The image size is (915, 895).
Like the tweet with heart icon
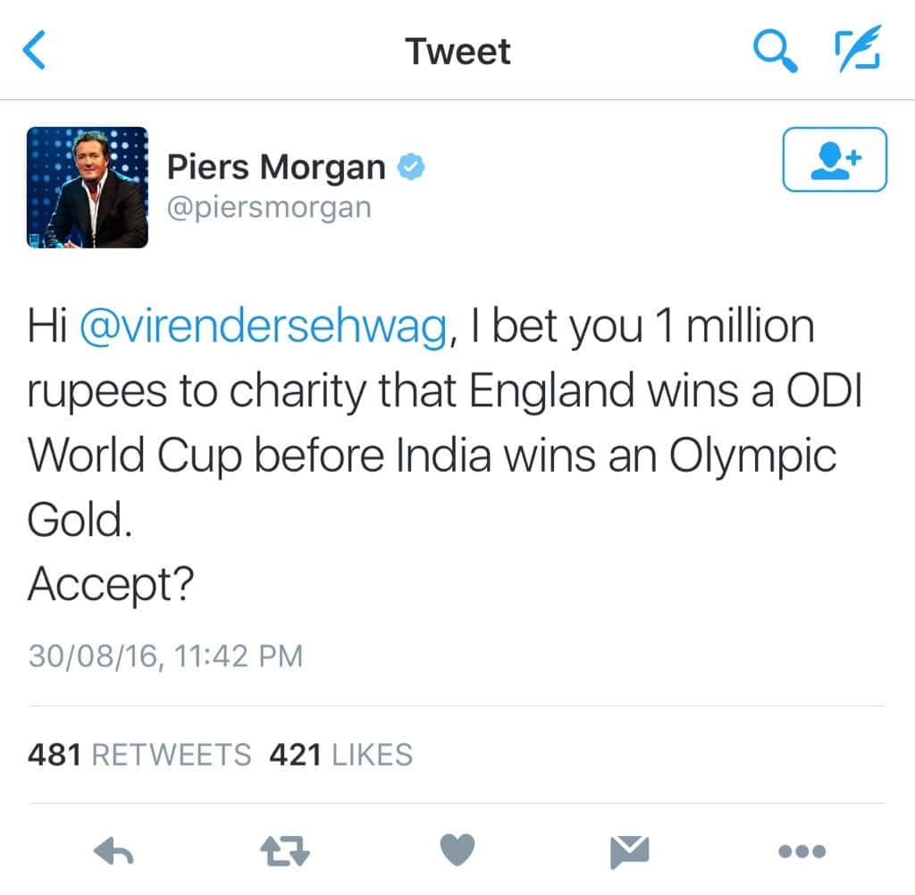457,850
